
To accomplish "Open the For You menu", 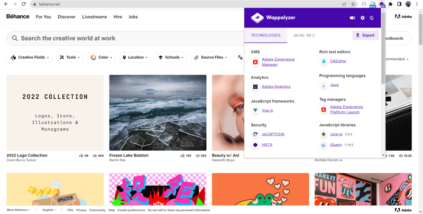I will (43, 17).
